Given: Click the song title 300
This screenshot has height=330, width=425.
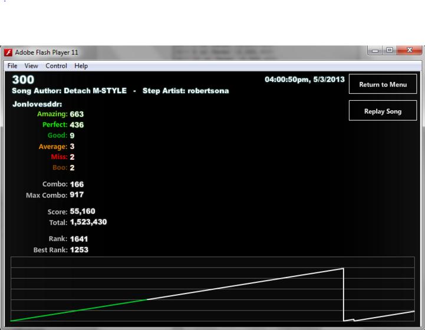Looking at the screenshot, I should click(23, 80).
